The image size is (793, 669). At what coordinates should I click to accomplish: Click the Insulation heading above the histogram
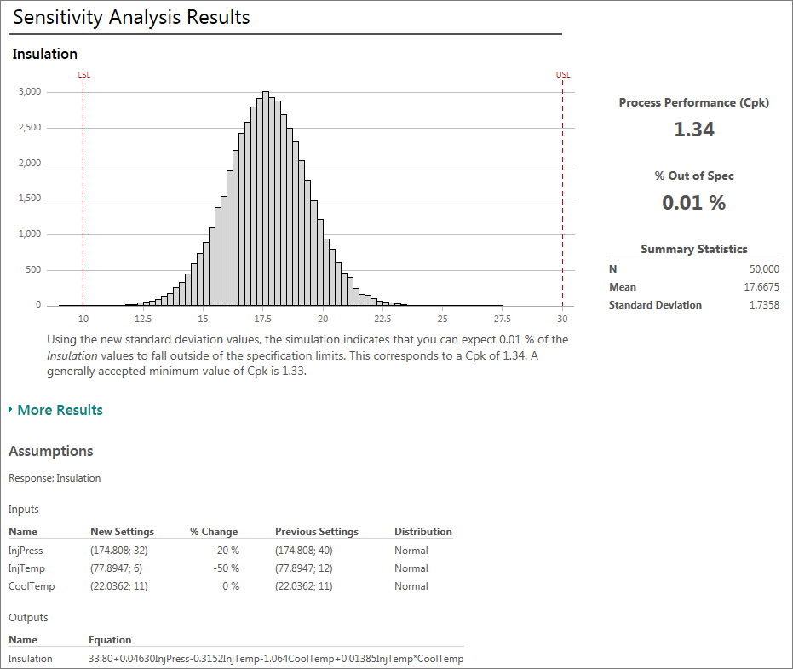pyautogui.click(x=44, y=54)
